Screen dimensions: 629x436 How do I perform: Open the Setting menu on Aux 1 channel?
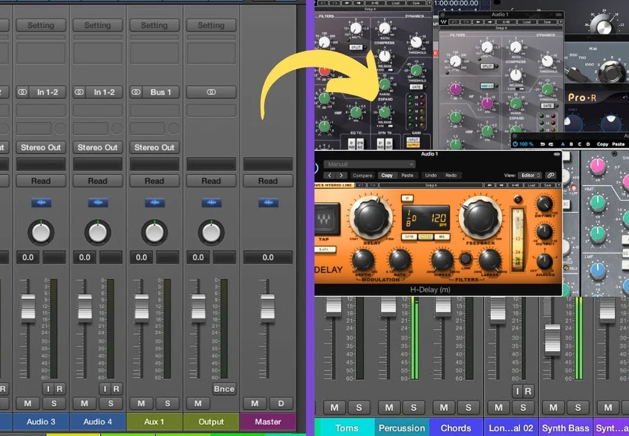(155, 25)
